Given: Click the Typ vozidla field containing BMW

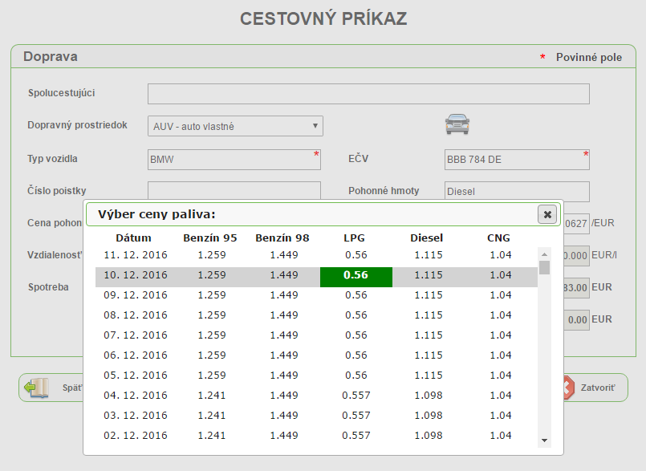Looking at the screenshot, I should point(234,160).
